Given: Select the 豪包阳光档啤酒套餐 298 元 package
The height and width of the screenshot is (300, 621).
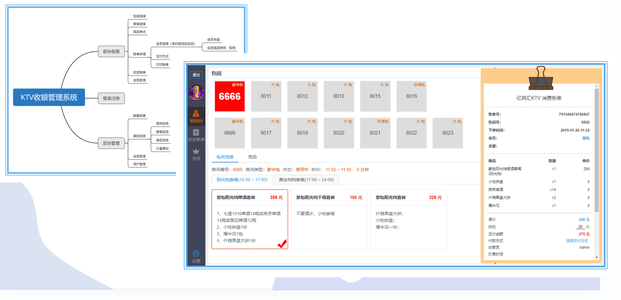Looking at the screenshot, I should [250, 219].
